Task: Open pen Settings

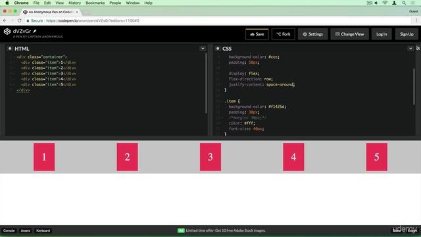Action: 313,34
